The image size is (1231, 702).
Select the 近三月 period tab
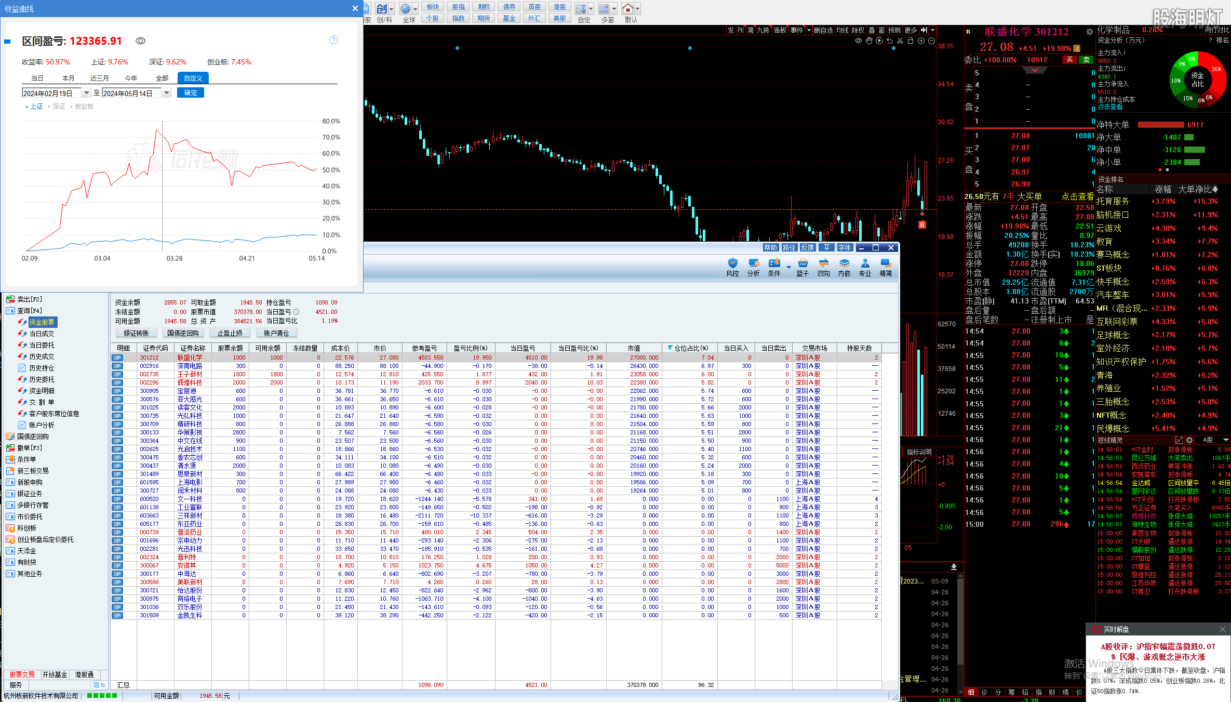click(99, 78)
